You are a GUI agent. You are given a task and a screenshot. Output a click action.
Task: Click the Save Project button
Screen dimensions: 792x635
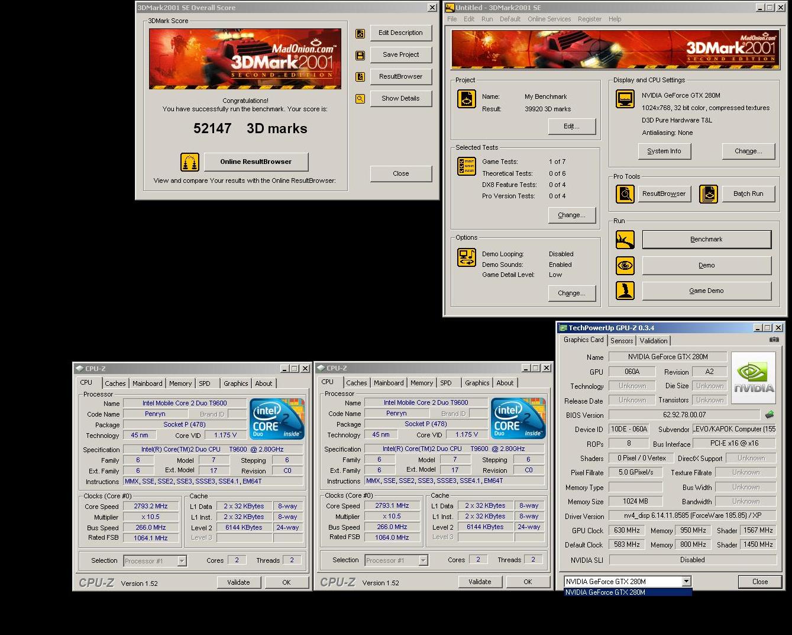click(400, 55)
